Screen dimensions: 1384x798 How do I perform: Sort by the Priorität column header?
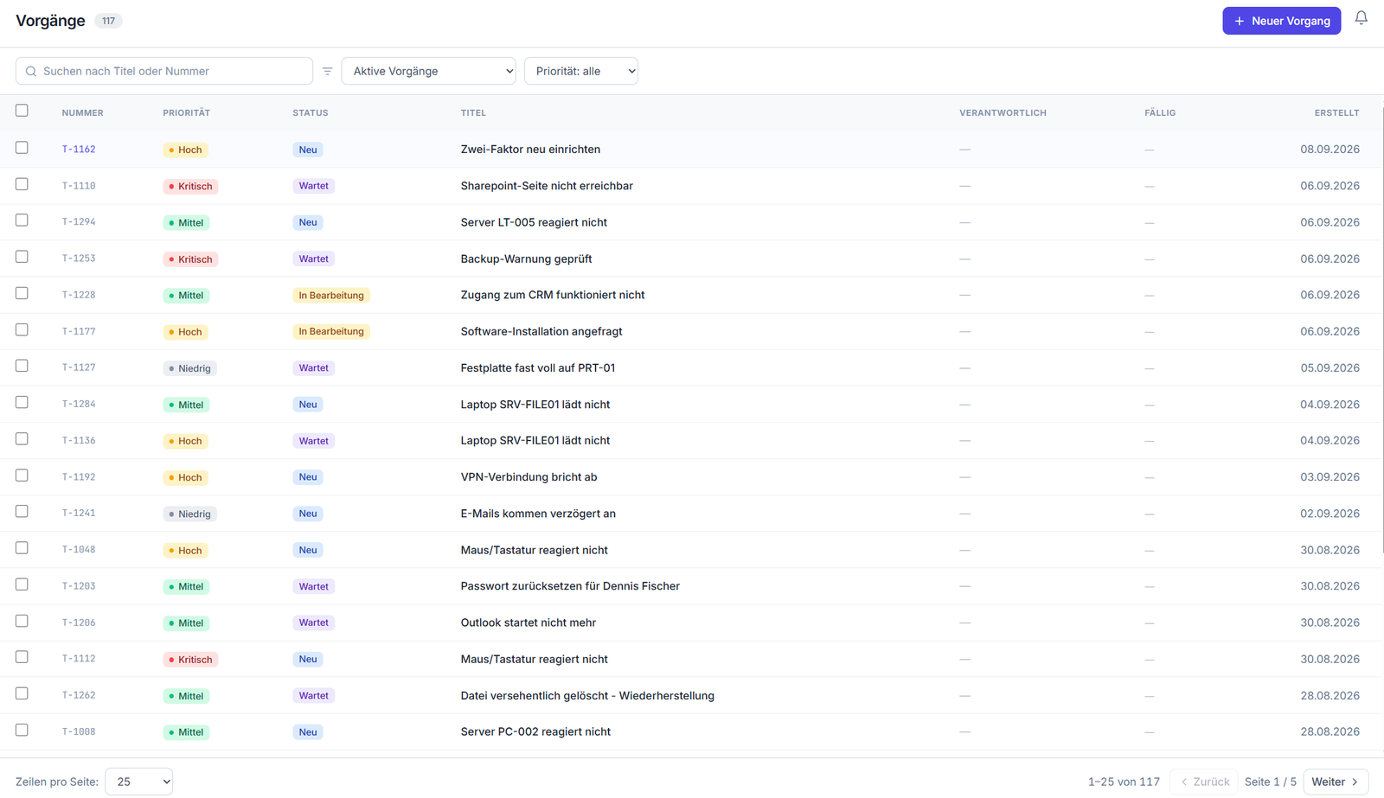(x=186, y=113)
